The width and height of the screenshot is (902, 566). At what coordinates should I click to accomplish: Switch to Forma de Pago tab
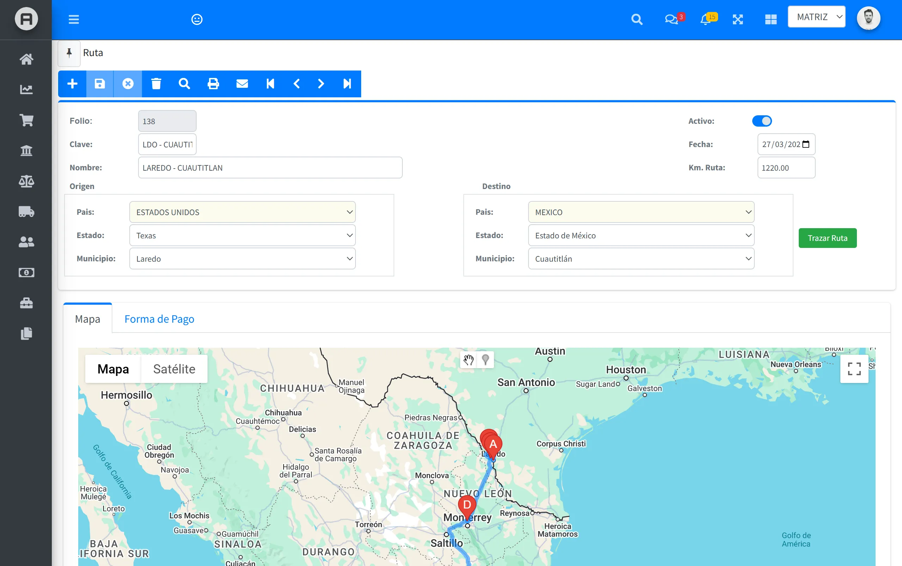pyautogui.click(x=159, y=318)
